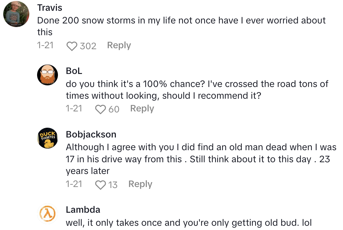Click Bobjackson's comment text about the driveway
The image size is (343, 230).
click(201, 159)
